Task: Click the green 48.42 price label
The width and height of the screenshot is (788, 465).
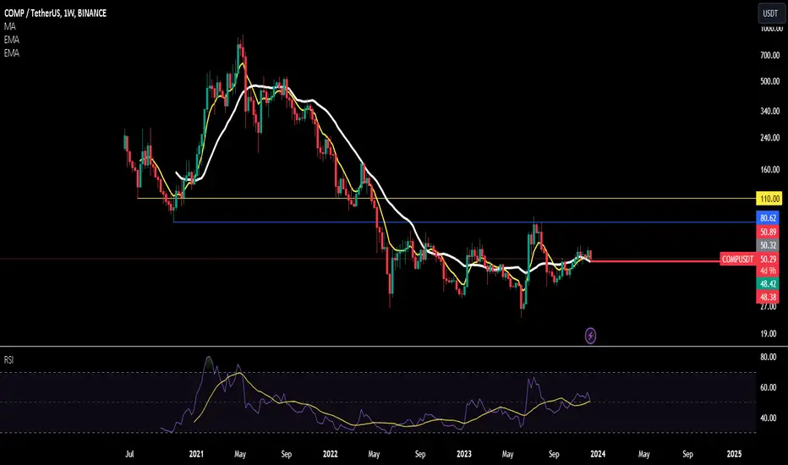Action: (768, 284)
